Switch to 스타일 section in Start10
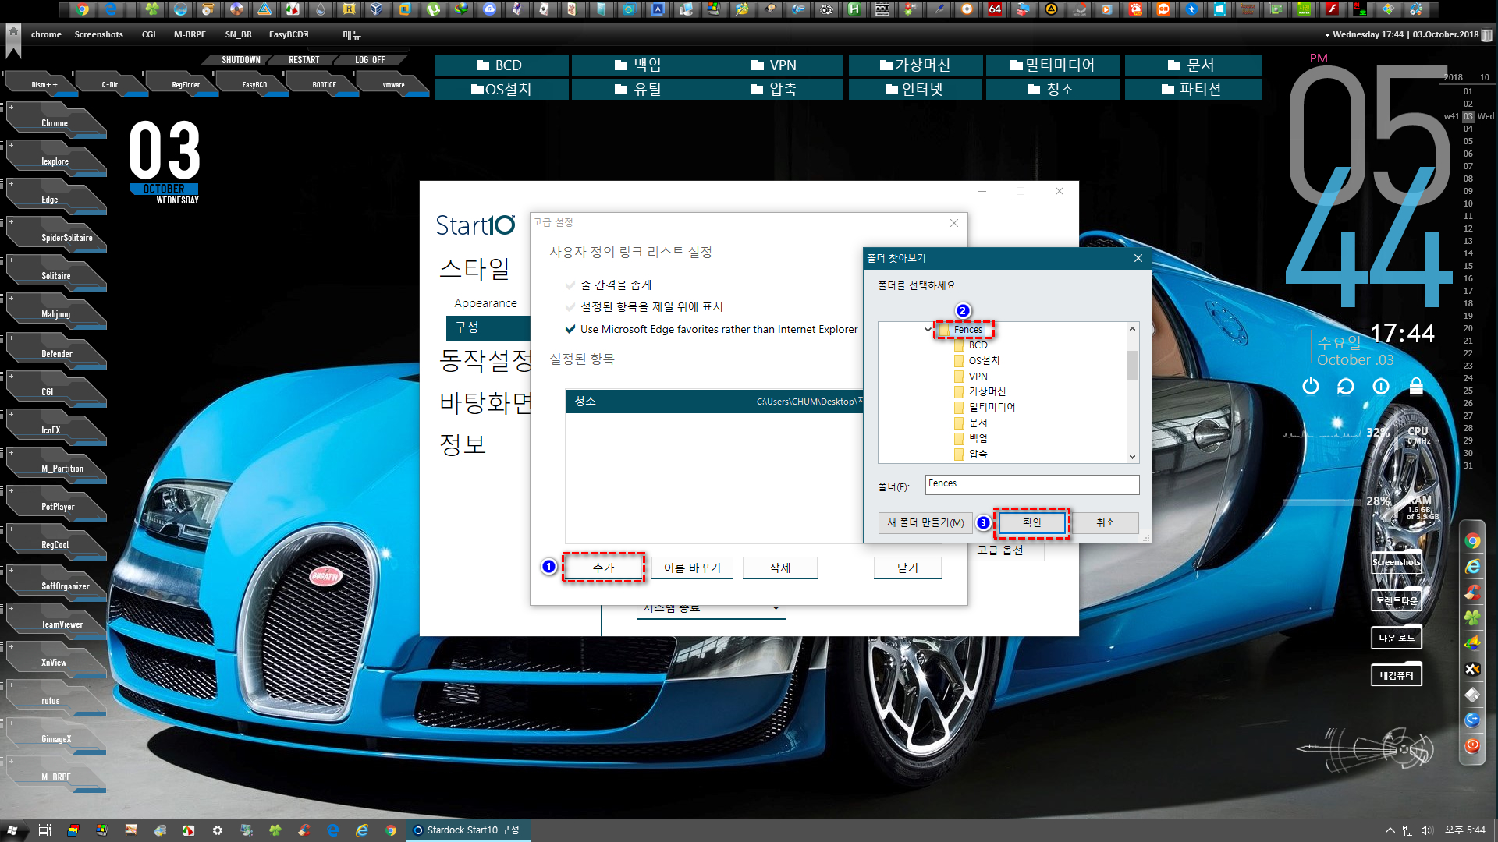Image resolution: width=1498 pixels, height=842 pixels. (474, 268)
